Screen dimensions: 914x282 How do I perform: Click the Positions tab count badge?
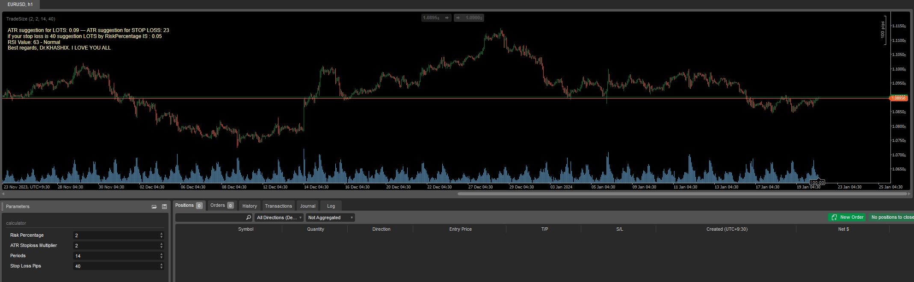coord(199,206)
